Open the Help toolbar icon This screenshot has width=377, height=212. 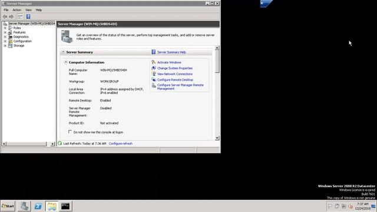(28, 16)
